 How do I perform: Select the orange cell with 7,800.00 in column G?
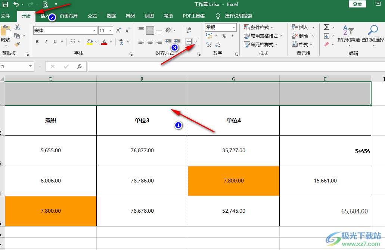click(x=234, y=181)
